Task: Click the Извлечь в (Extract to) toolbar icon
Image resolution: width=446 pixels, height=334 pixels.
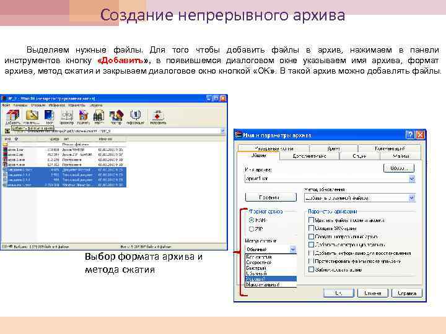Action: pyautogui.click(x=32, y=118)
